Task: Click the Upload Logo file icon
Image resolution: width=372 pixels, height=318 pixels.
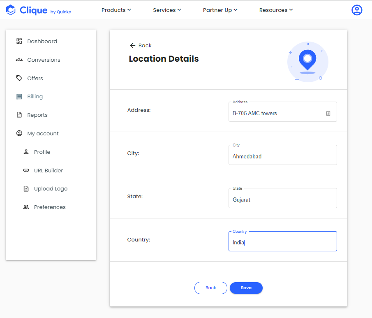Action: 26,188
